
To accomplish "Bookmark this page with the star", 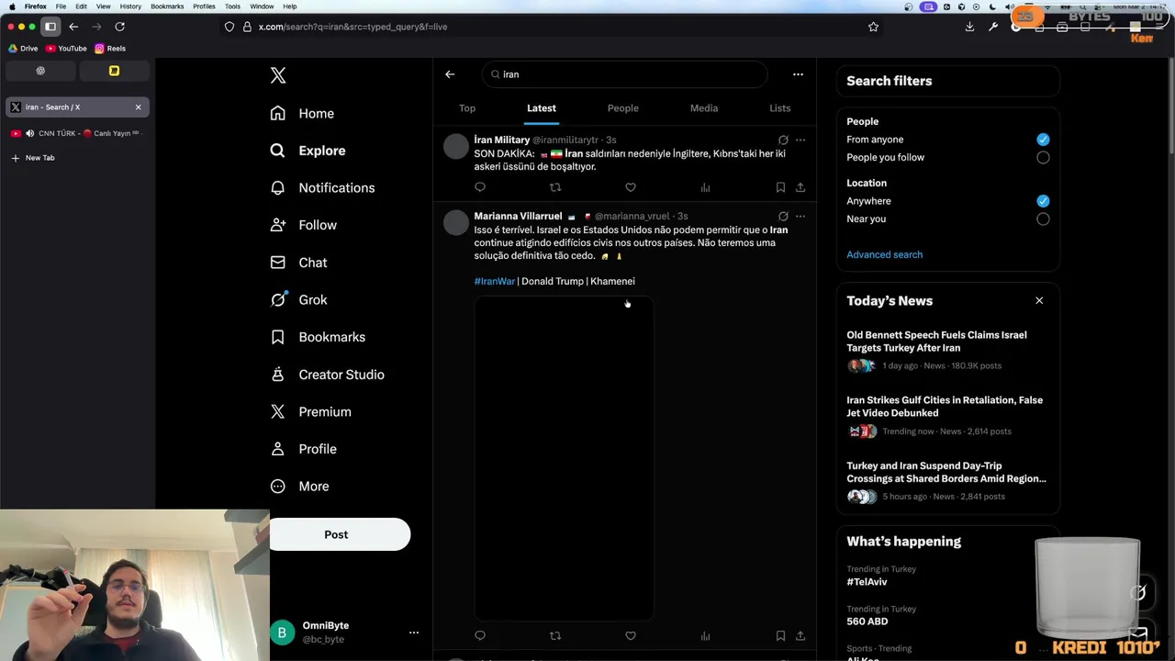I will tap(874, 27).
